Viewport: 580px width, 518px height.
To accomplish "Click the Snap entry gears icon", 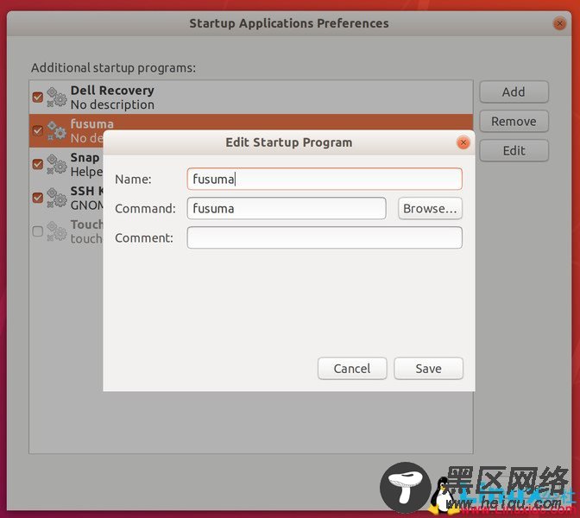I will click(x=57, y=164).
